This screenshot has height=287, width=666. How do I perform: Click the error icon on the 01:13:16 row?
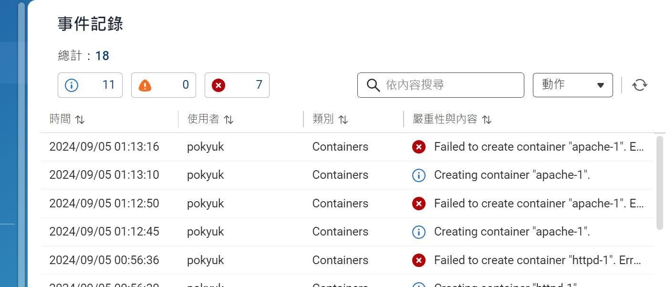(418, 147)
